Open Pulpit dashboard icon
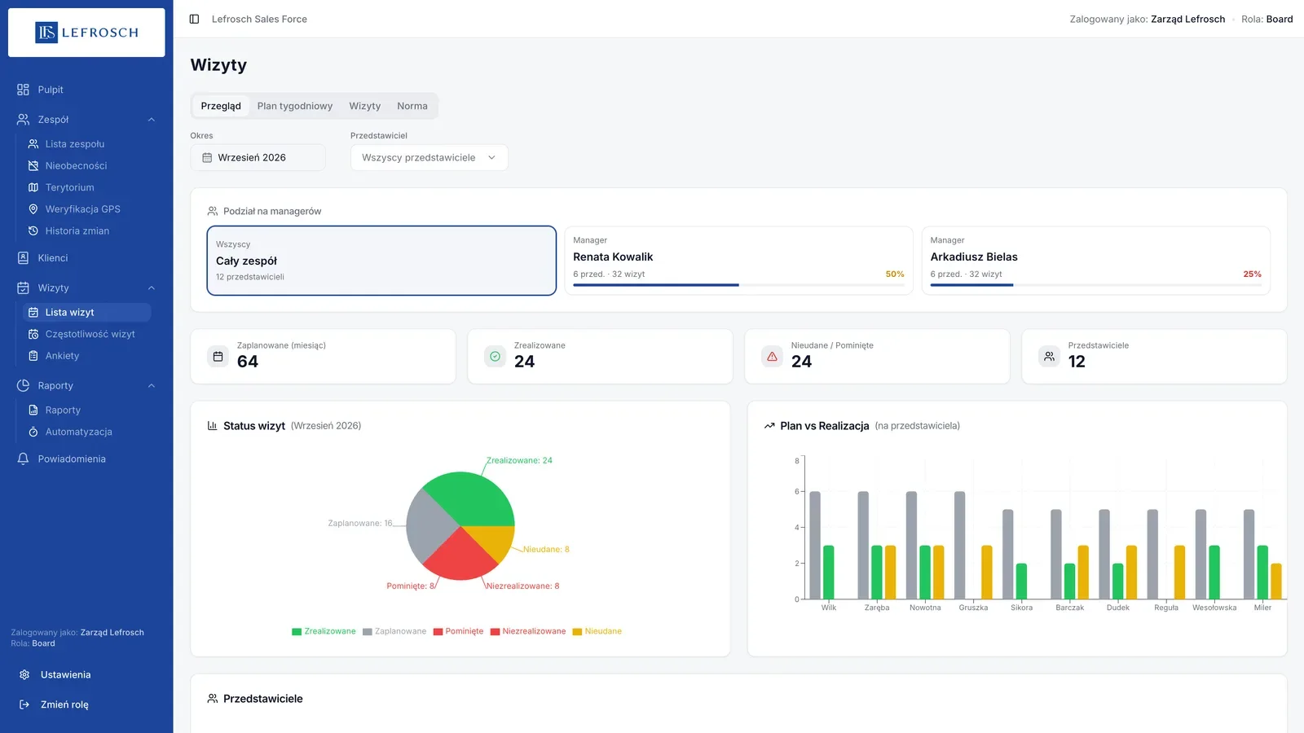The width and height of the screenshot is (1304, 733). click(x=23, y=90)
